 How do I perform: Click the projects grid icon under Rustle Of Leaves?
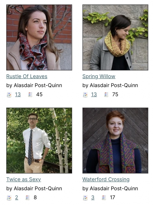click(9, 95)
